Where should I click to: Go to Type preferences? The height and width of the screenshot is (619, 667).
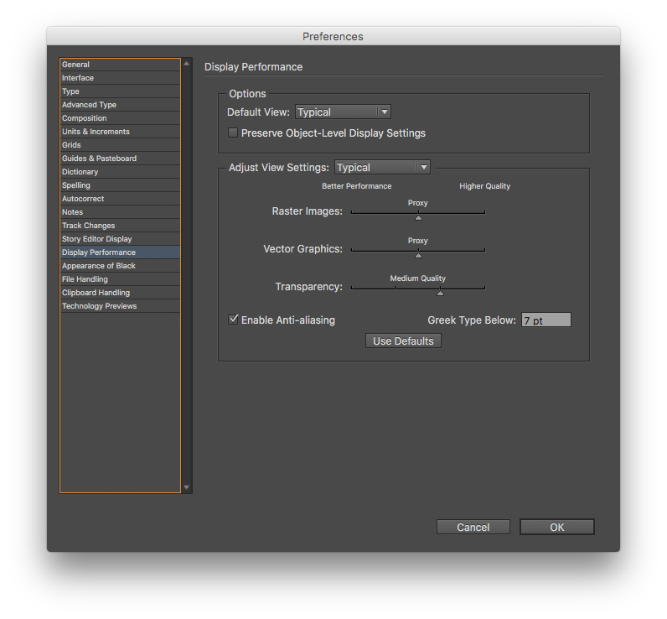coord(120,91)
